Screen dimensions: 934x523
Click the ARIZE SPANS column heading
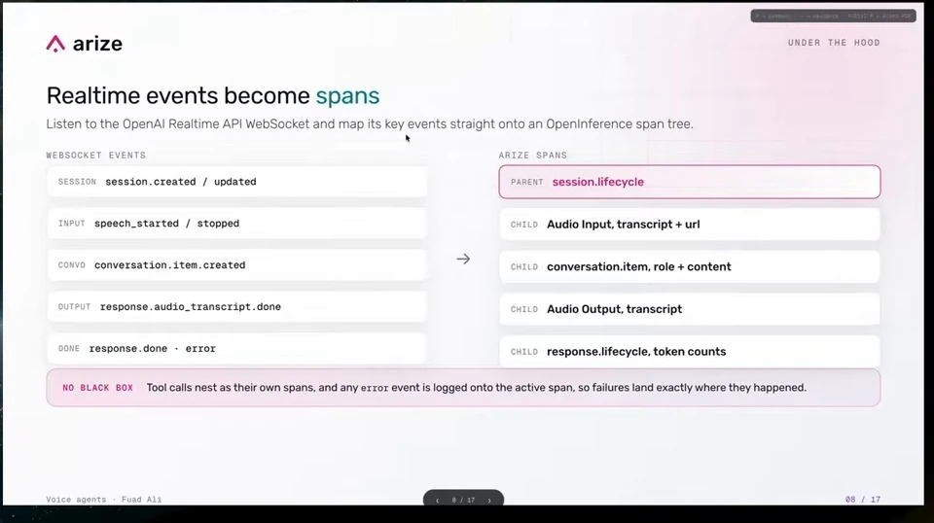point(532,155)
